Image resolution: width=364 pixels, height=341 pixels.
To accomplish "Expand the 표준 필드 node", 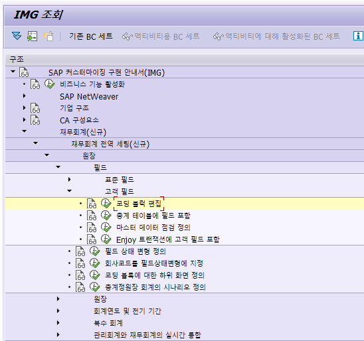I will 69,179.
